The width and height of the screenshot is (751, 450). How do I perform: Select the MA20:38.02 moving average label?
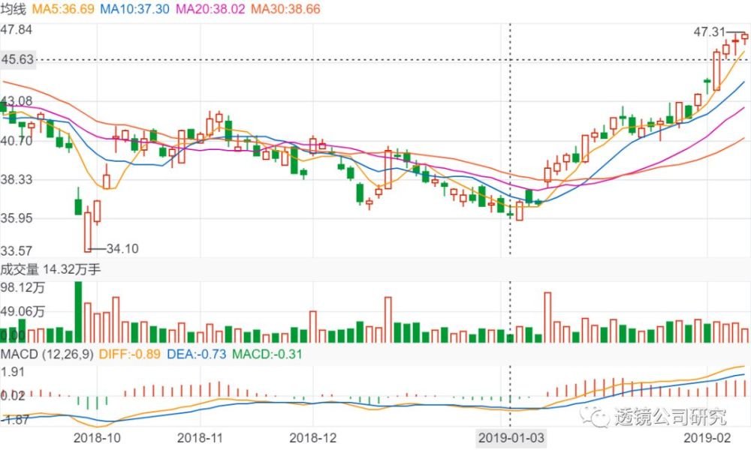tap(210, 8)
